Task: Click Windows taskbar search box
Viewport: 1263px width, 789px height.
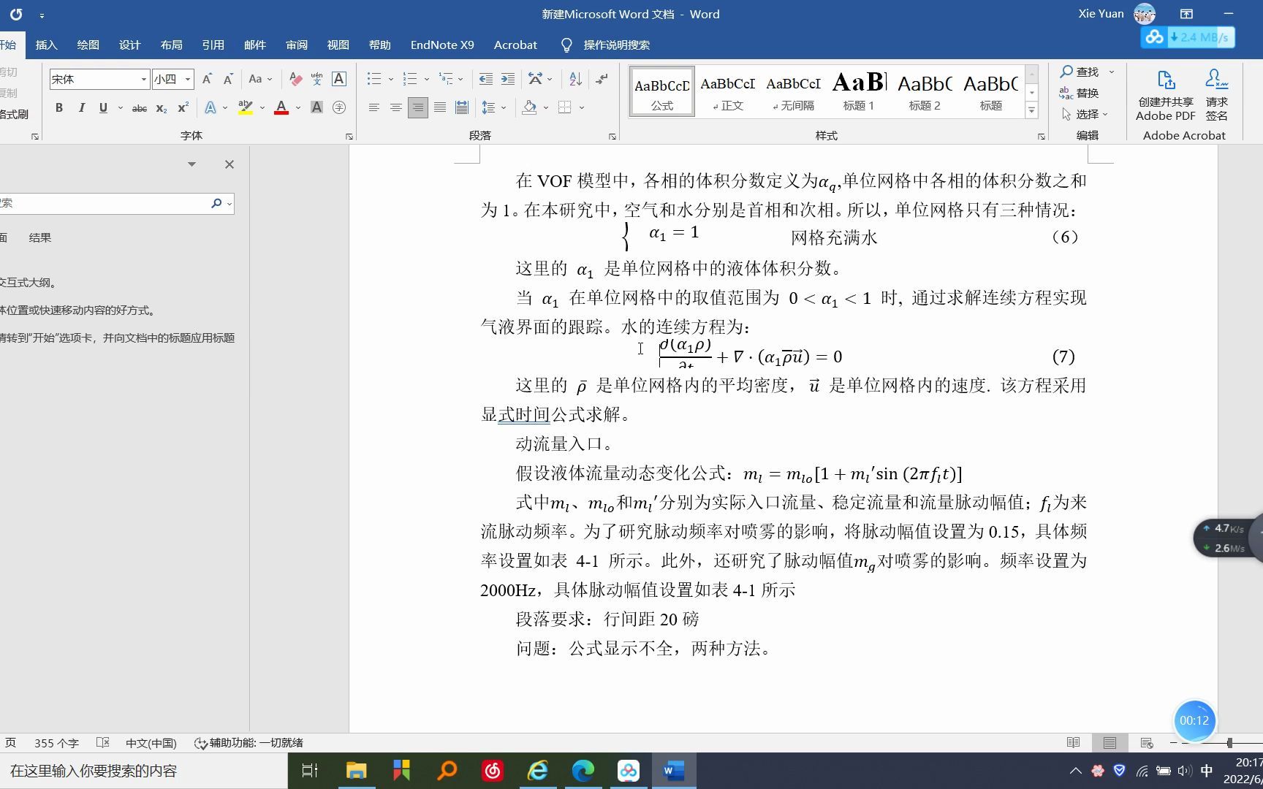Action: coord(144,771)
